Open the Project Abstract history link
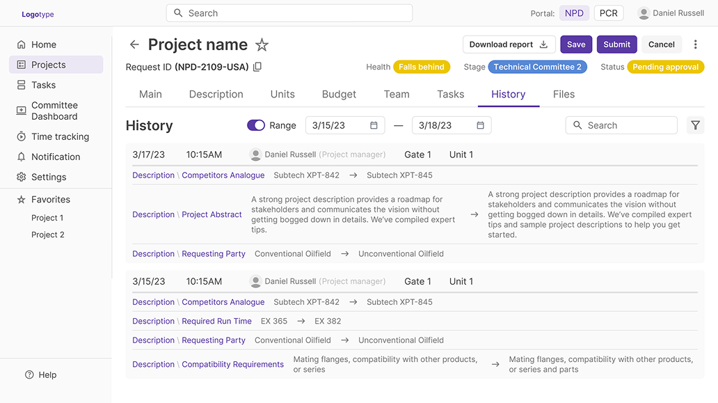 [212, 214]
